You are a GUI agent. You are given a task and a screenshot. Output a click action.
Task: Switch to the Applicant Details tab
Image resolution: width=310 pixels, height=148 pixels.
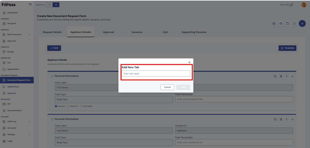81,32
